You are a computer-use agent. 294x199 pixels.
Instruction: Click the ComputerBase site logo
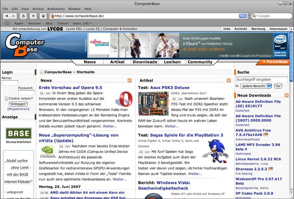coord(24,45)
